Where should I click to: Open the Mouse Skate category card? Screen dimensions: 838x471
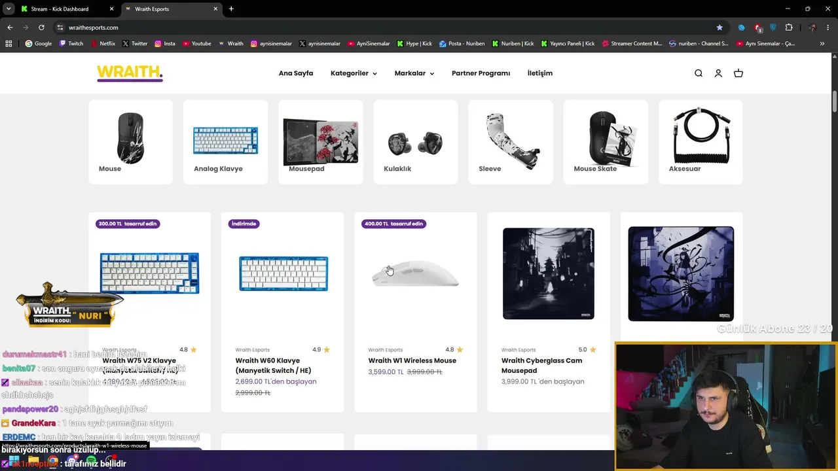click(x=606, y=142)
